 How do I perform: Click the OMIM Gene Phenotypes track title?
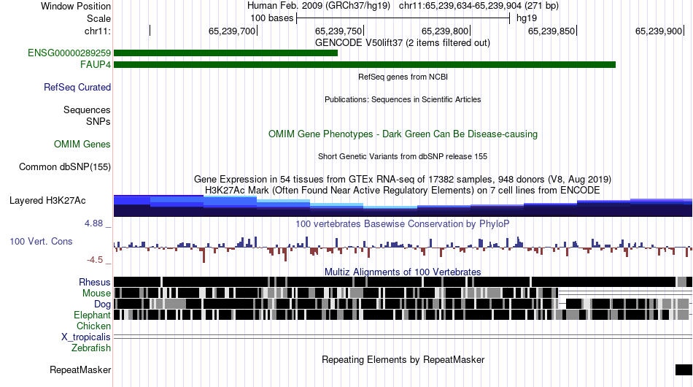pos(403,134)
